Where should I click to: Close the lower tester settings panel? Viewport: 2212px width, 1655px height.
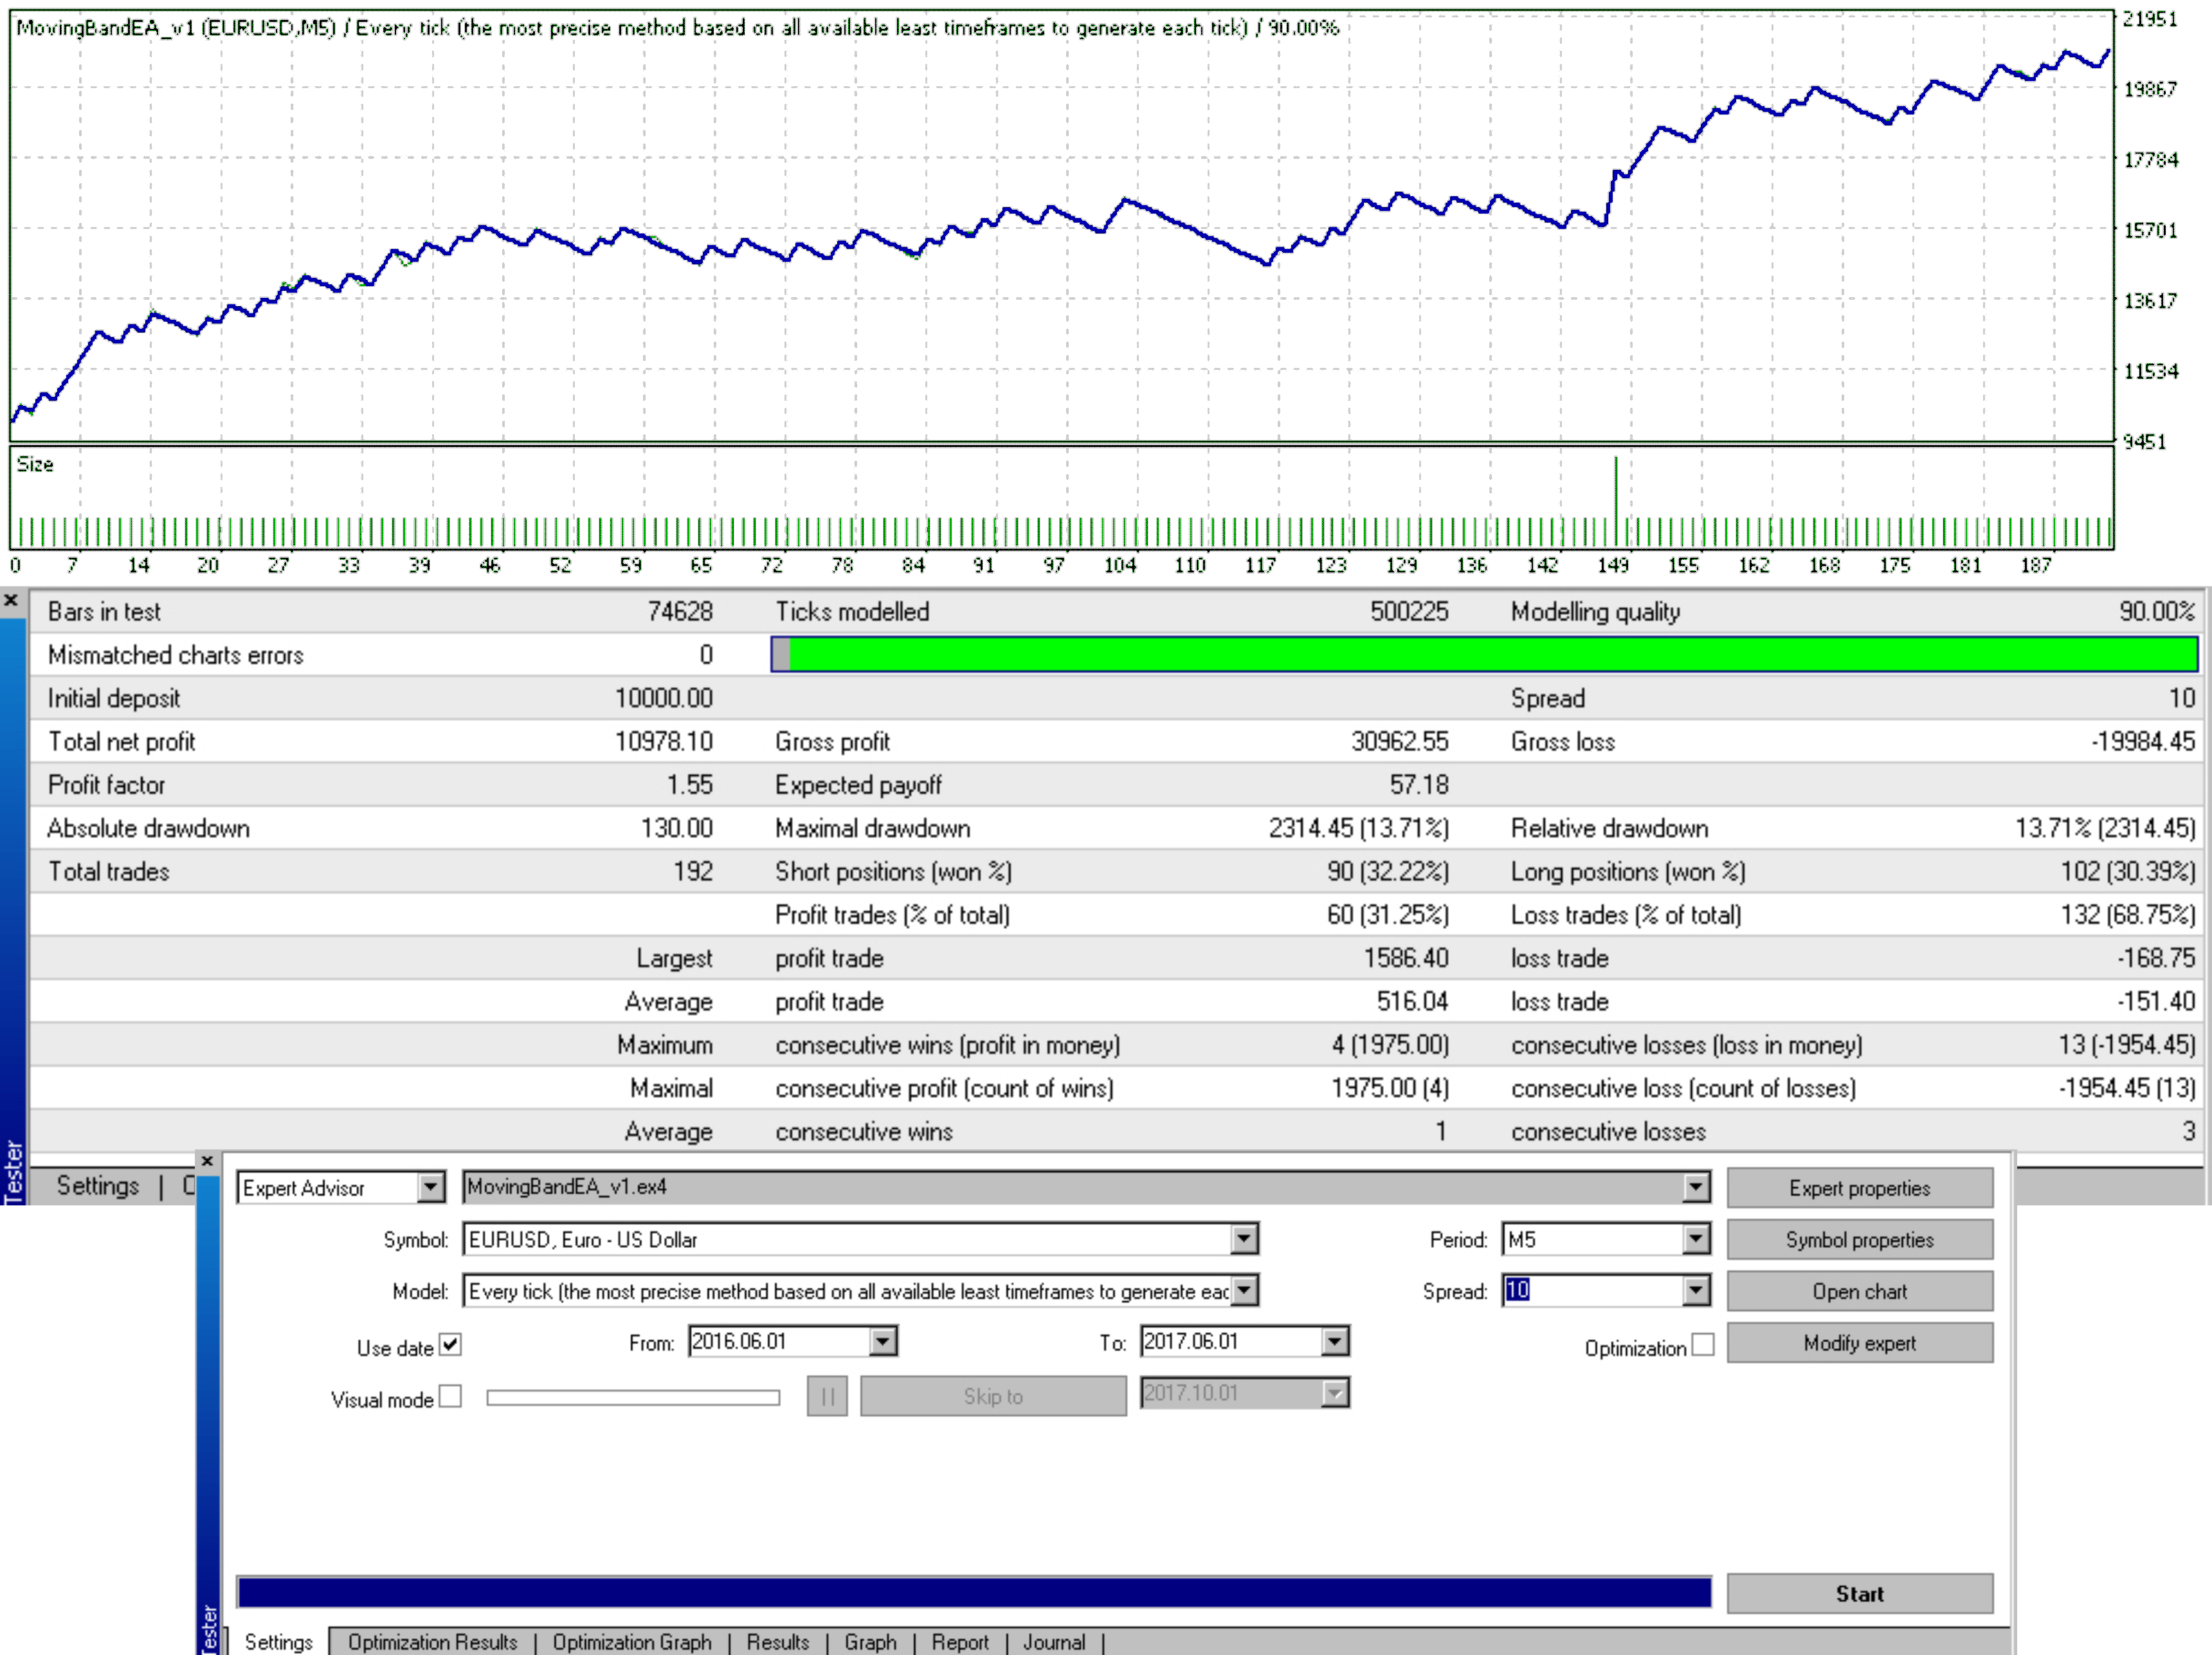coord(207,1161)
